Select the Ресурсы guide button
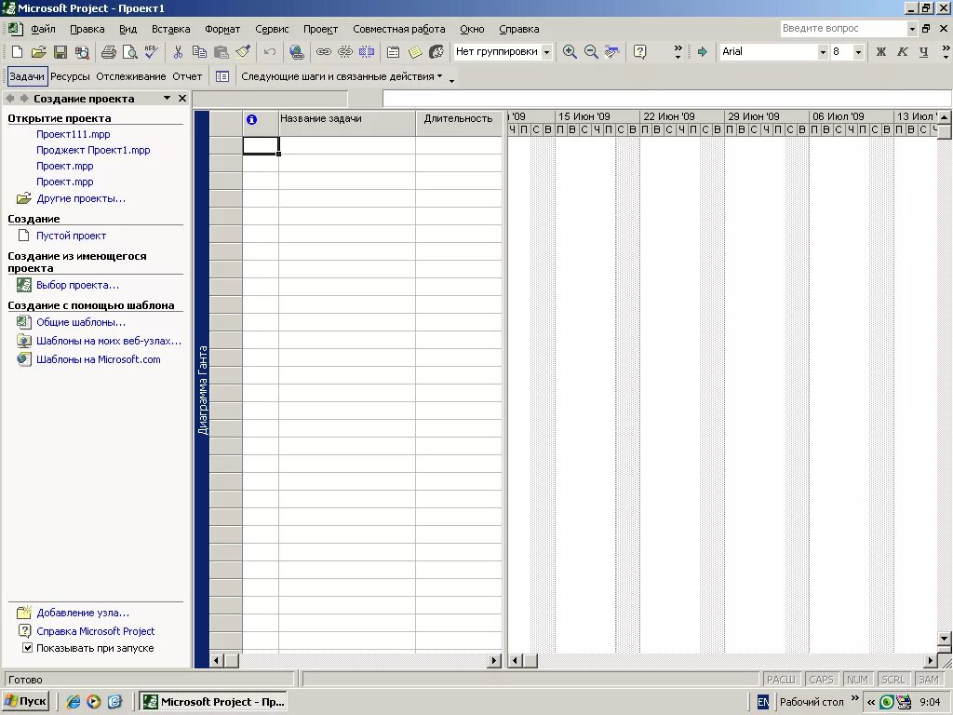The height and width of the screenshot is (715, 953). 70,76
